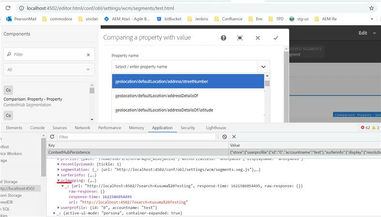
Task: Open the Confluence bookmark folder
Action: click(x=229, y=19)
